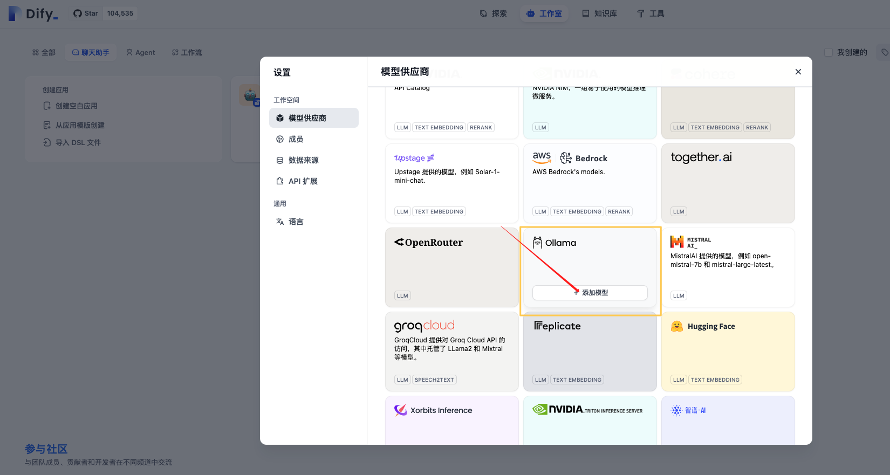890x475 pixels.
Task: Switch to the 工作室 tab
Action: click(x=544, y=13)
